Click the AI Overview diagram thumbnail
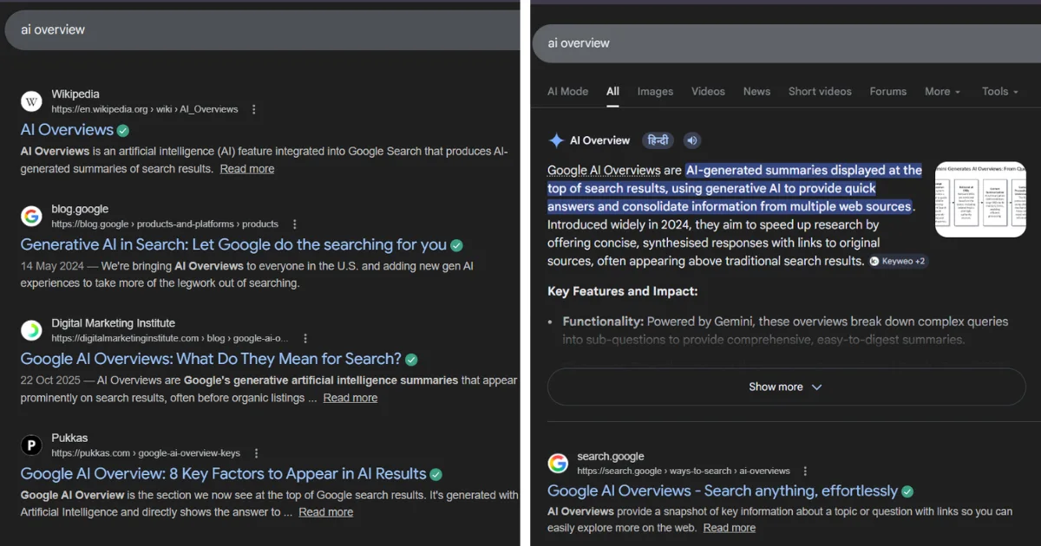The width and height of the screenshot is (1041, 546). [x=979, y=198]
